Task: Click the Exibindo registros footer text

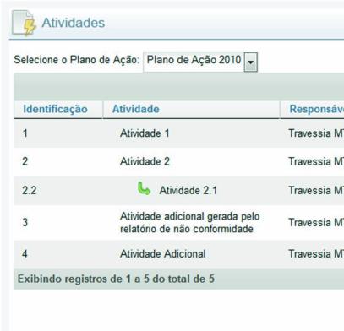Action: pyautogui.click(x=116, y=279)
